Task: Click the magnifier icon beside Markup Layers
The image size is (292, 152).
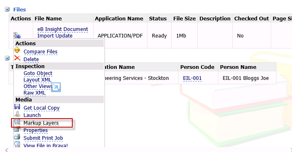Action: pyautogui.click(x=17, y=122)
